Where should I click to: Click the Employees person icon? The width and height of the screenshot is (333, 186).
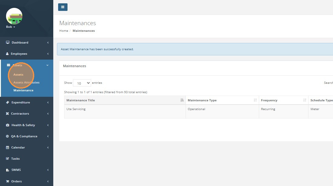8,54
